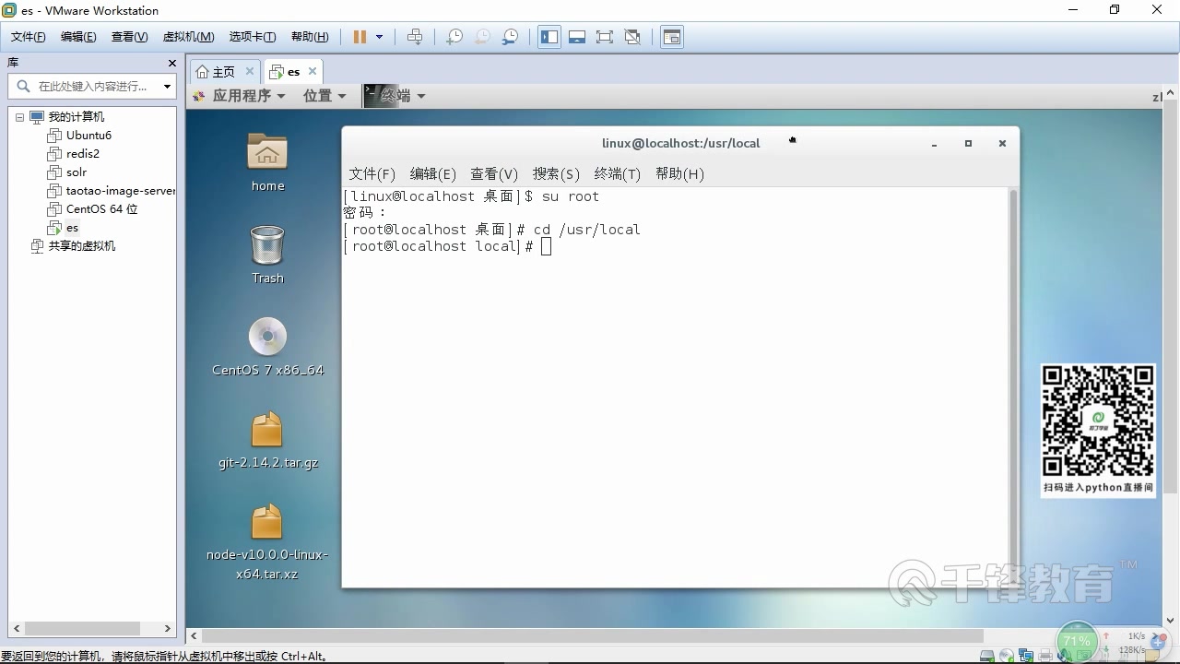This screenshot has height=664, width=1180.
Task: Open terminal 搜索(S) menu
Action: tap(556, 173)
